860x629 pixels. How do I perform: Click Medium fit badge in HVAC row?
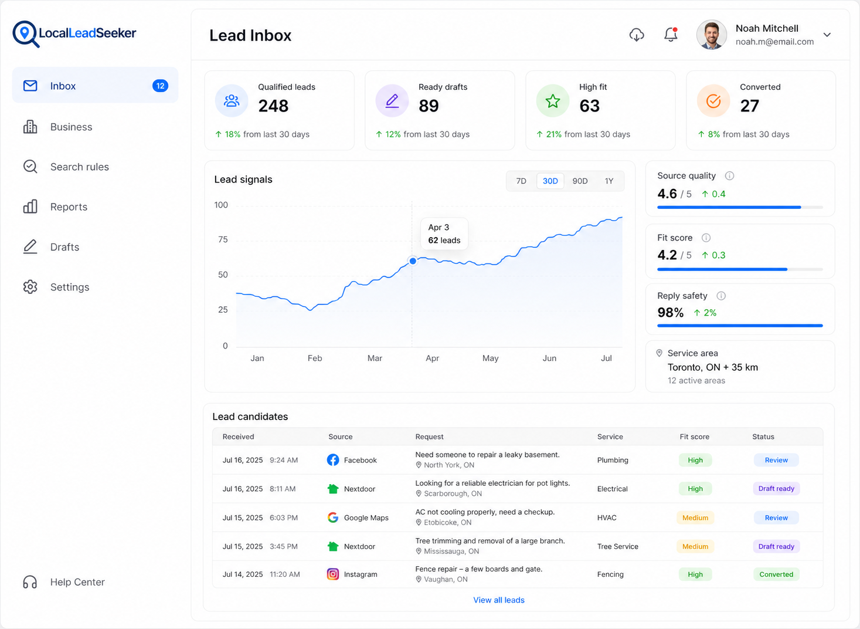pyautogui.click(x=695, y=518)
